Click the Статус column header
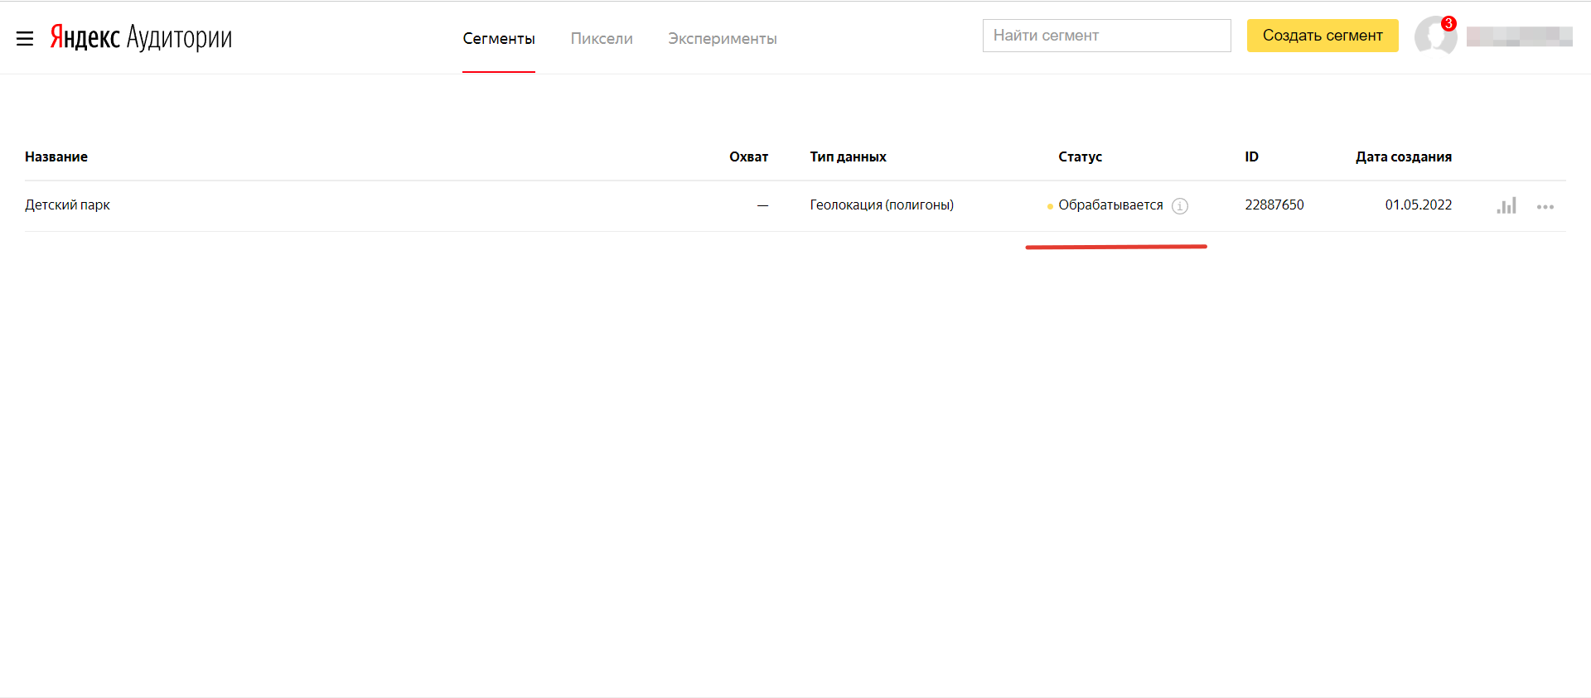Screen dimensions: 1591x698 pyautogui.click(x=1080, y=156)
